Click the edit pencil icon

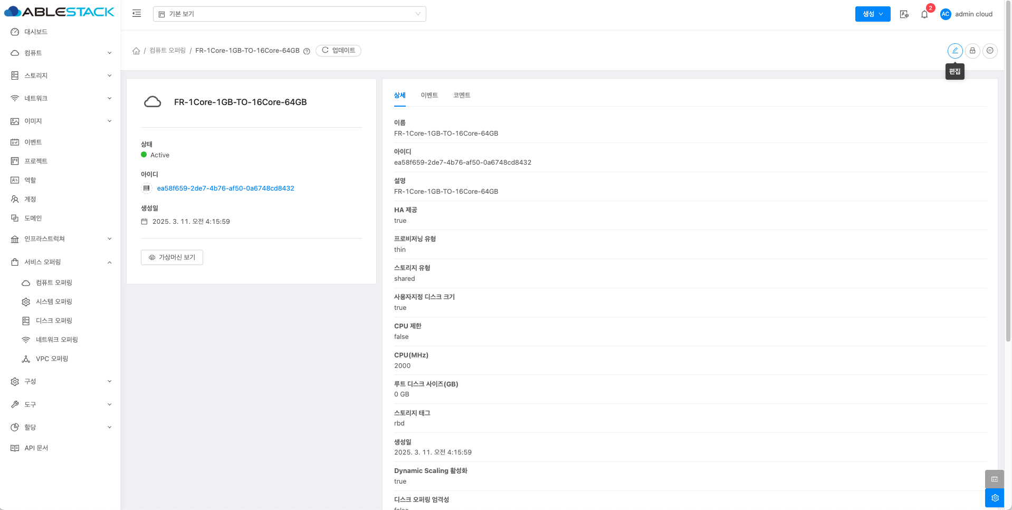point(954,51)
